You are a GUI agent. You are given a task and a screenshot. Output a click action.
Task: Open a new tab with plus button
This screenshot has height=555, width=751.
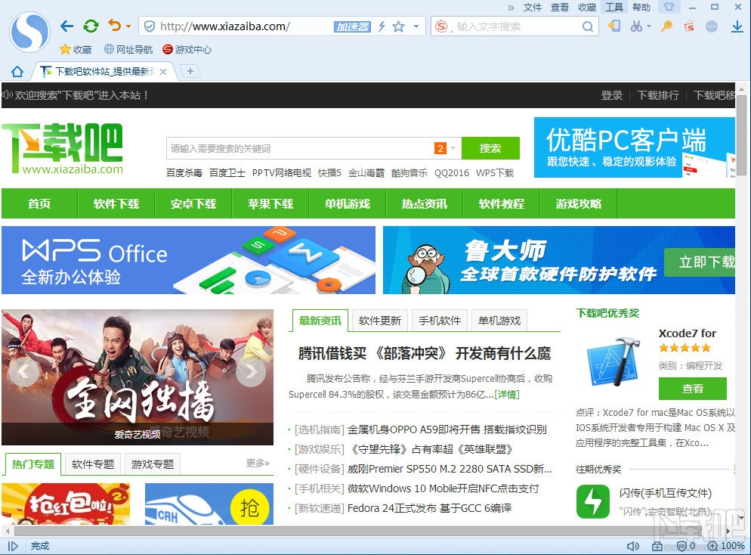click(x=190, y=71)
